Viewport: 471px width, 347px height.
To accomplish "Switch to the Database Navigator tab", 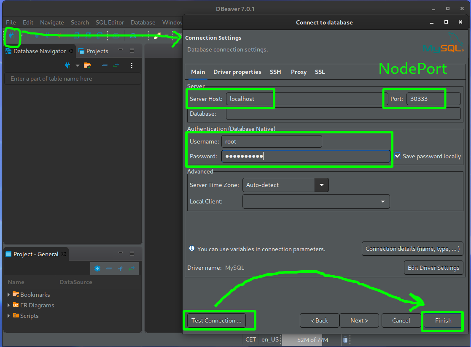I will tap(40, 51).
